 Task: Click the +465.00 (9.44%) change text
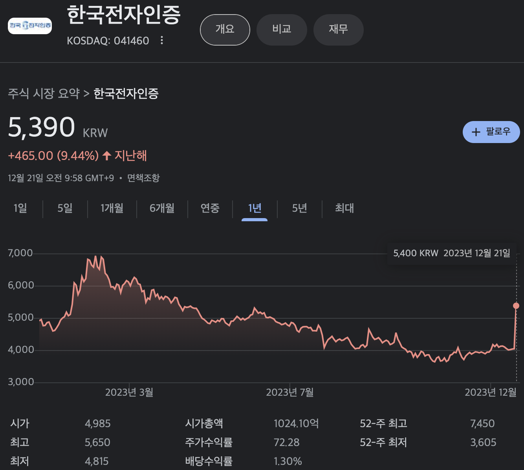(53, 156)
